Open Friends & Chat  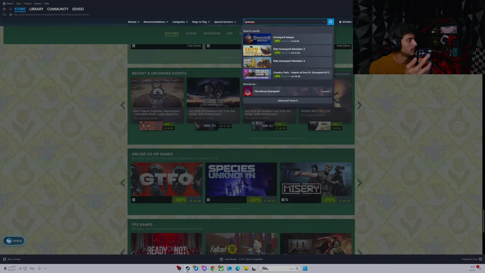[471, 259]
